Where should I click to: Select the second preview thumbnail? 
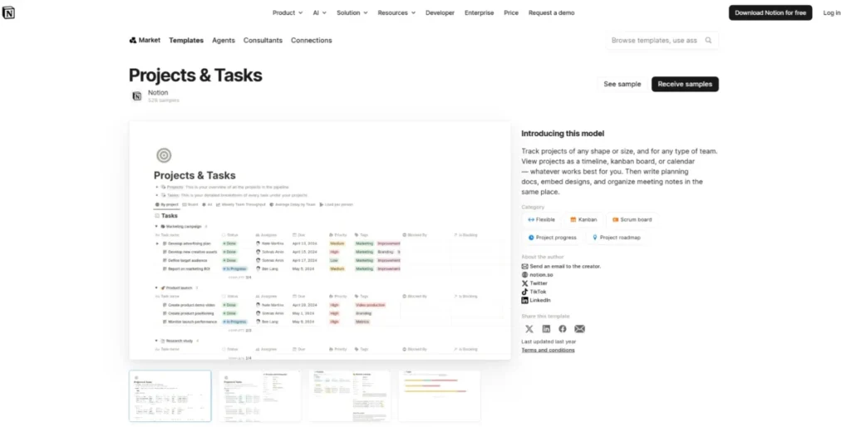260,396
